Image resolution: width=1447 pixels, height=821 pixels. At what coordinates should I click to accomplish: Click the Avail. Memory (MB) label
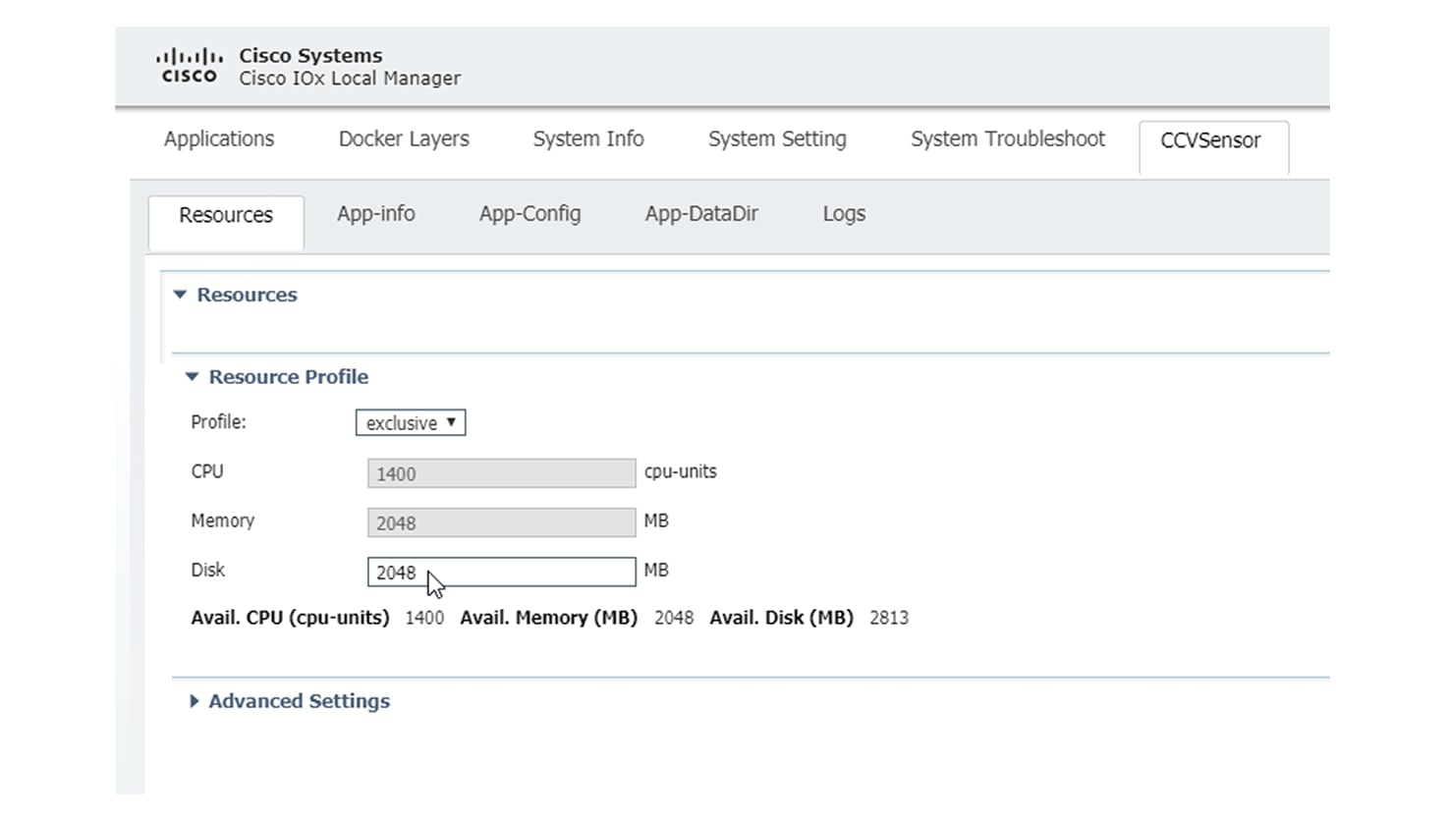tap(549, 618)
